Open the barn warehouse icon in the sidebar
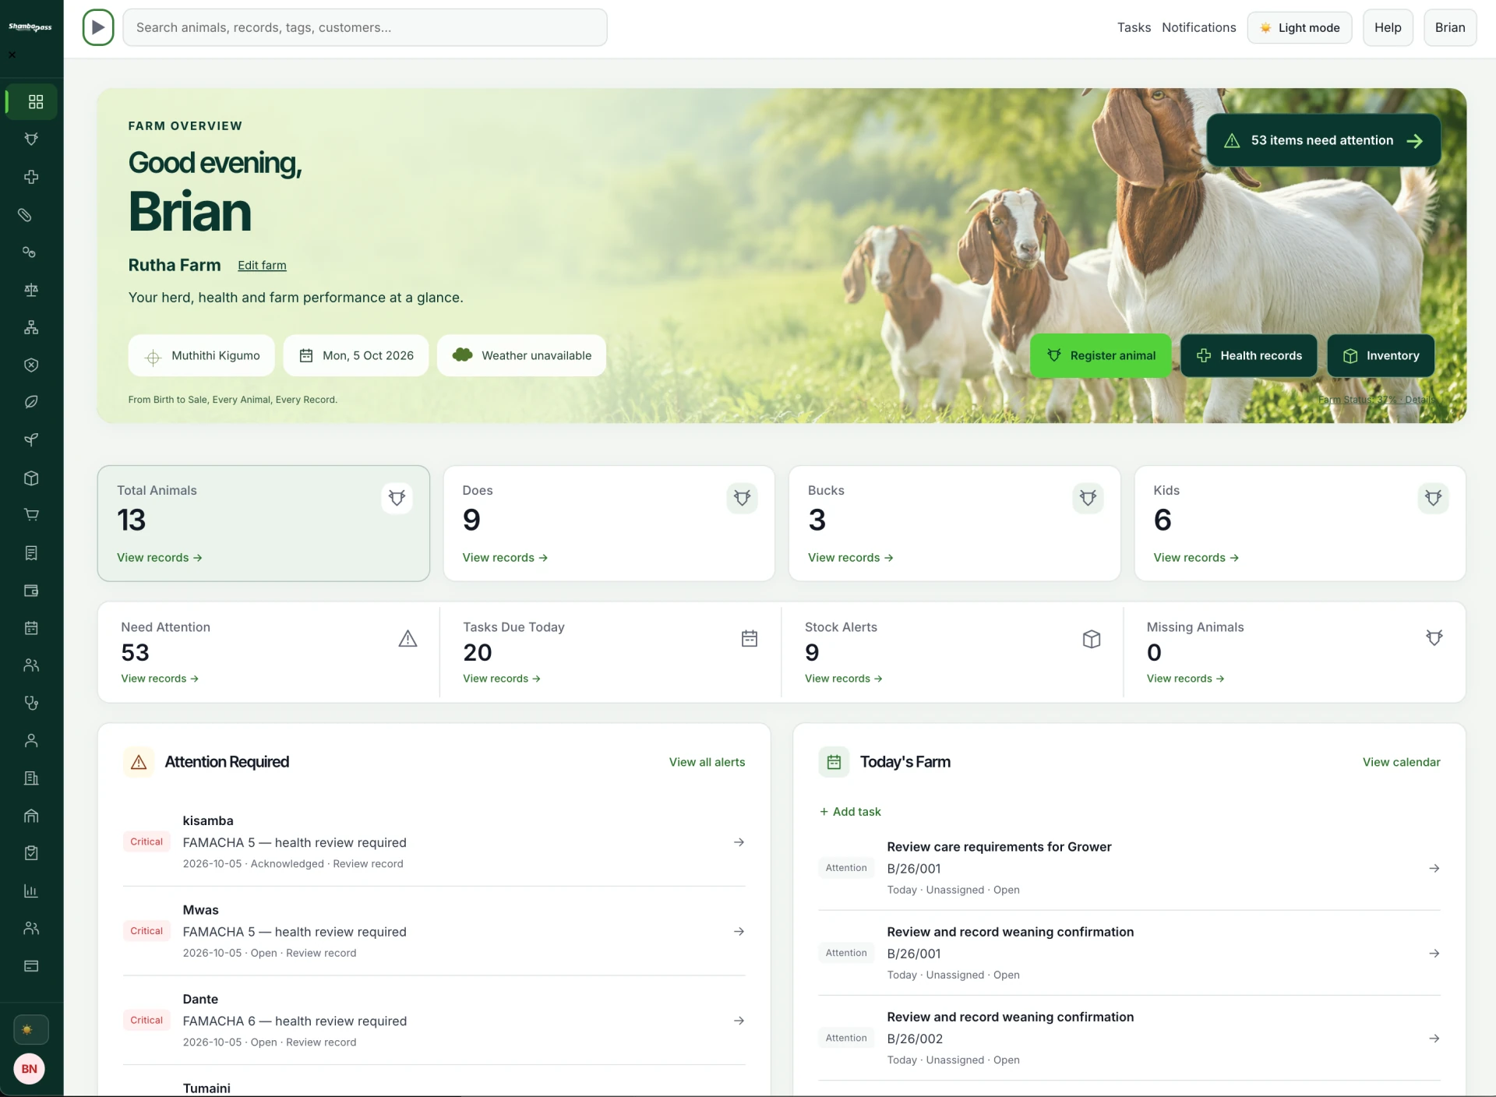Screen dimensions: 1496x1097 (x=31, y=816)
